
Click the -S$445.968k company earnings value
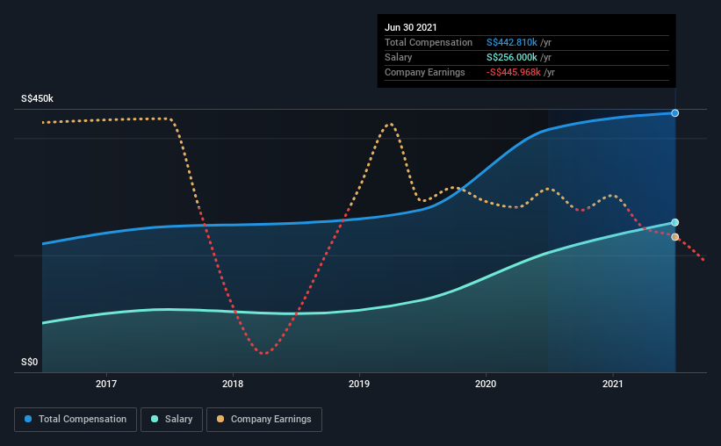tap(514, 72)
